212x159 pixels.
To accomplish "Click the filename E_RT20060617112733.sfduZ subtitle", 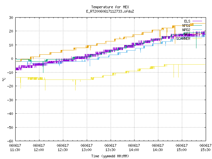I will pos(110,11).
